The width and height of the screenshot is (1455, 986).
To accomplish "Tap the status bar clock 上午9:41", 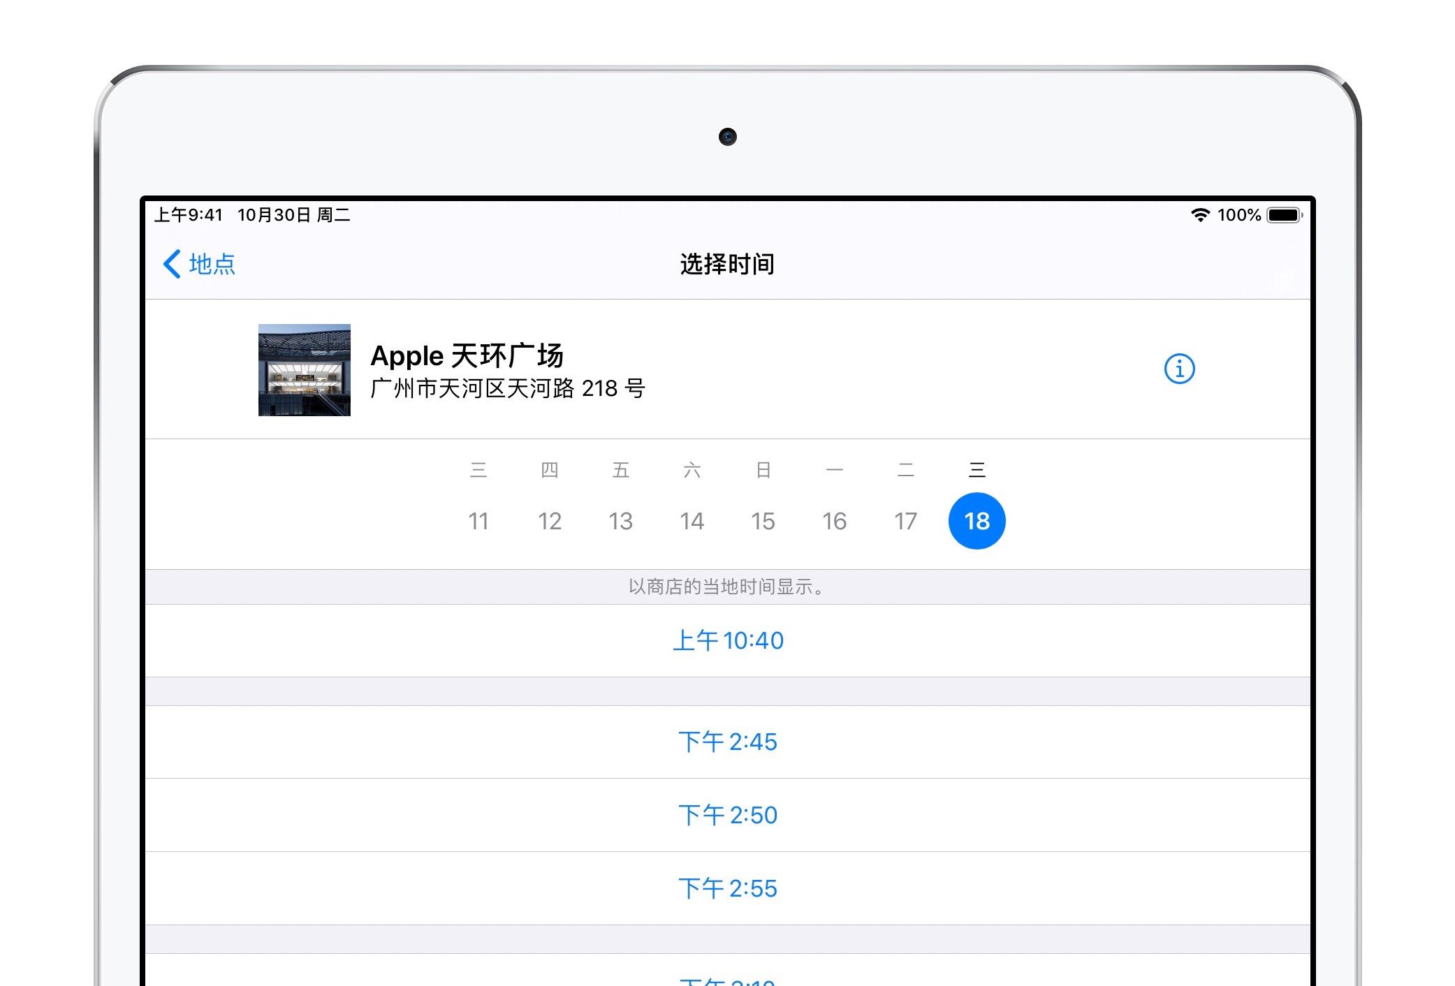I will [189, 215].
